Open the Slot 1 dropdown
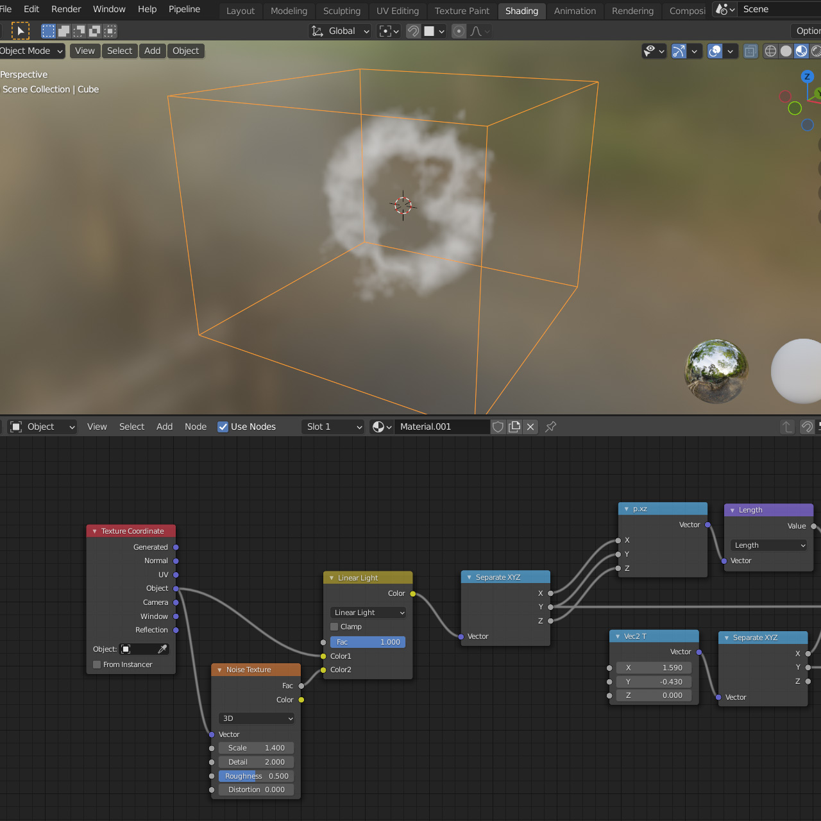 click(x=332, y=427)
